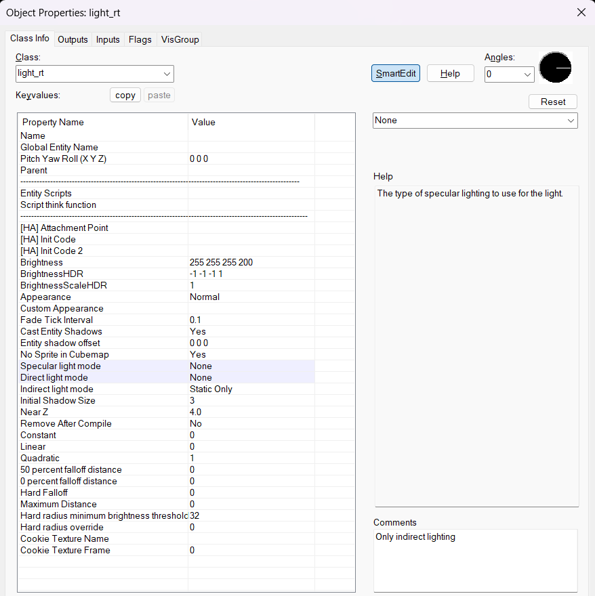Image resolution: width=595 pixels, height=596 pixels.
Task: Select the Indirect light mode row
Action: [x=57, y=389]
